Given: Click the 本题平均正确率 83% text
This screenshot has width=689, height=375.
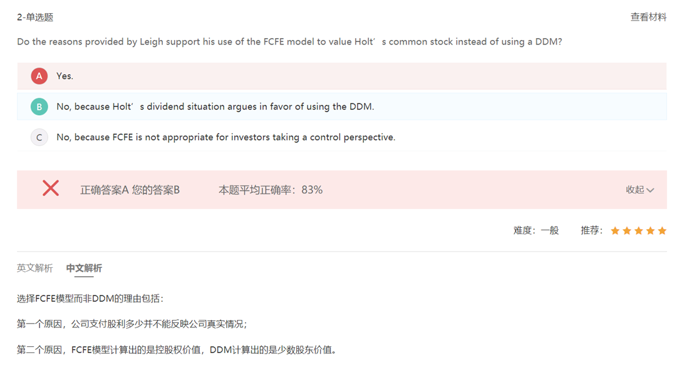Looking at the screenshot, I should [270, 190].
